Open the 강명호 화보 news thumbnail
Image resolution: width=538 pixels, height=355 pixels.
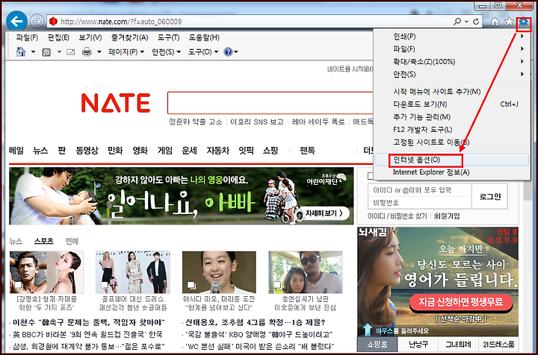[46, 272]
